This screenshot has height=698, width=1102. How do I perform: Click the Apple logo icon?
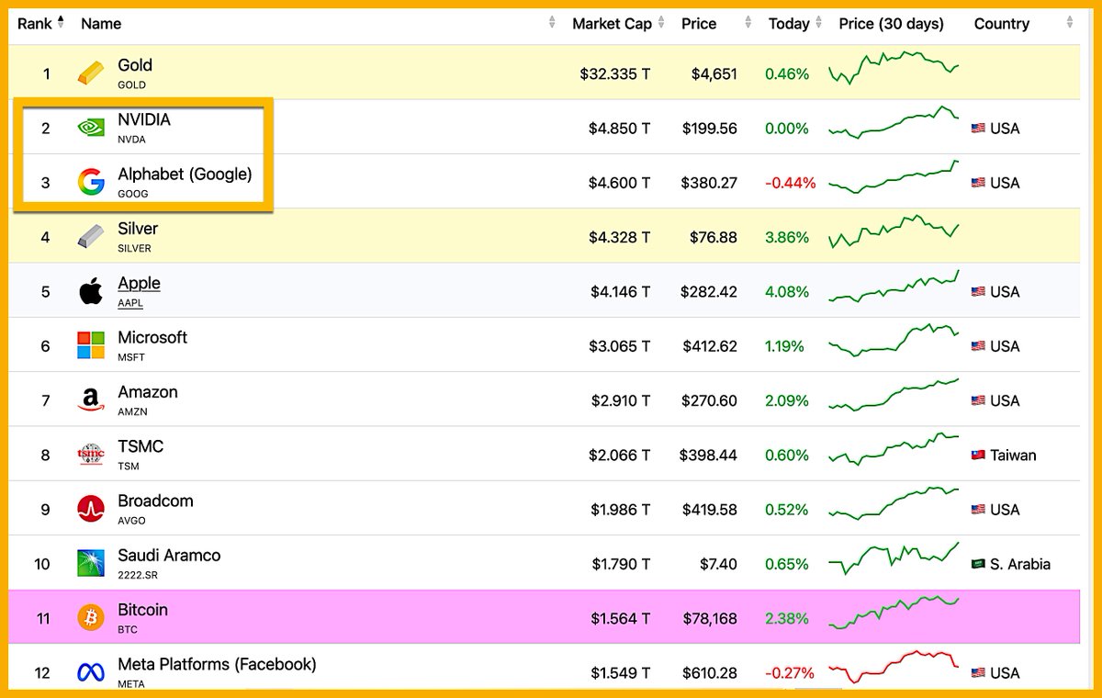click(90, 291)
